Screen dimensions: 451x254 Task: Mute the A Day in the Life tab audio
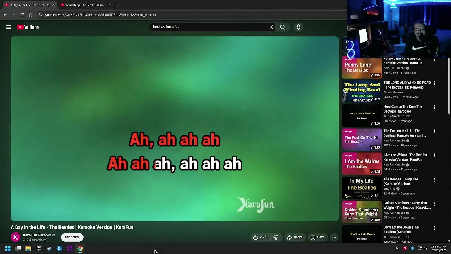(48, 5)
